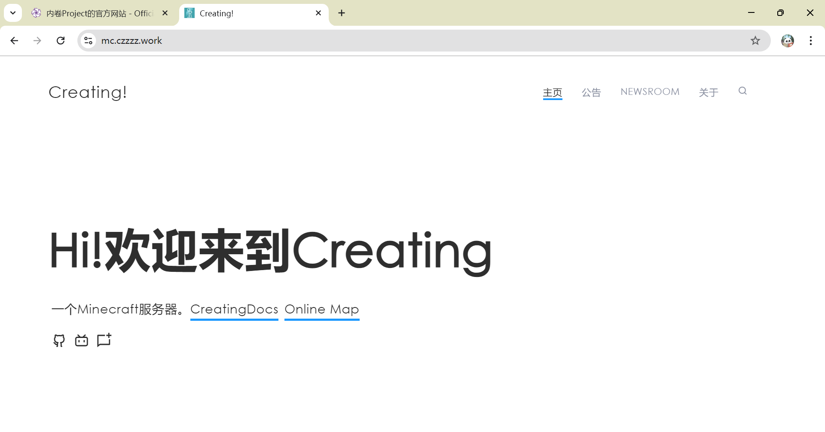Screen dimensions: 825x432
Task: Open Chrome's three-dot menu
Action: (x=810, y=41)
